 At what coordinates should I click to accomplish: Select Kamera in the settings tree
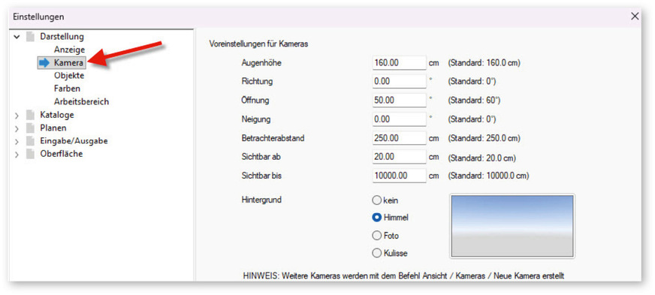point(68,62)
